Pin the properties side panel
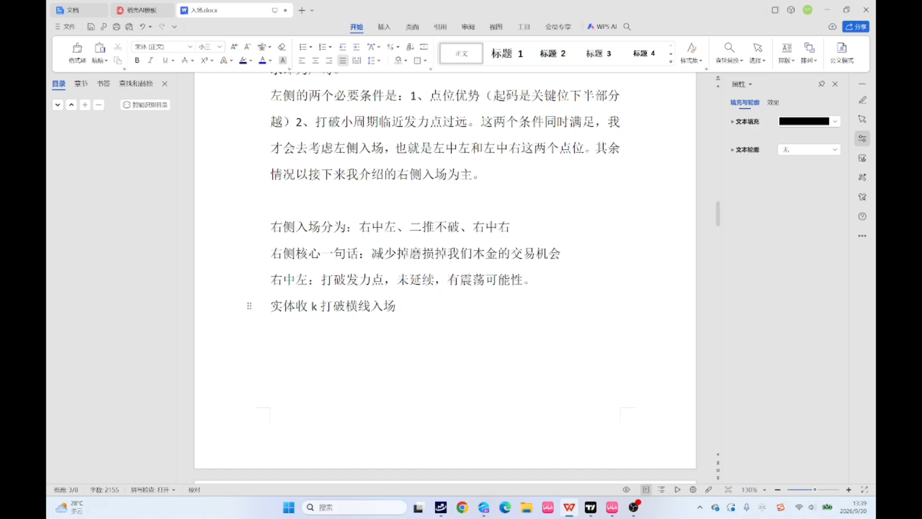Image resolution: width=922 pixels, height=519 pixels. coord(822,84)
